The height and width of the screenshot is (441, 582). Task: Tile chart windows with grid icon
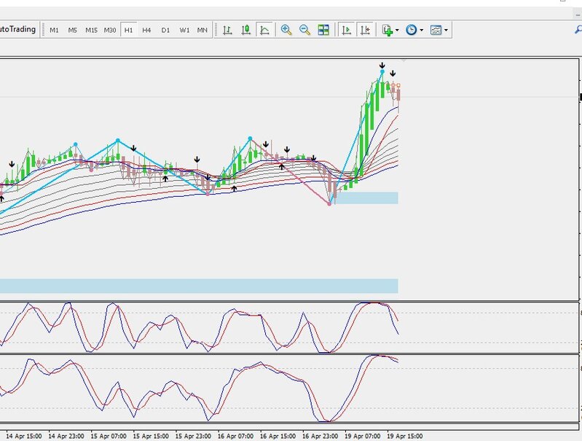coord(323,30)
